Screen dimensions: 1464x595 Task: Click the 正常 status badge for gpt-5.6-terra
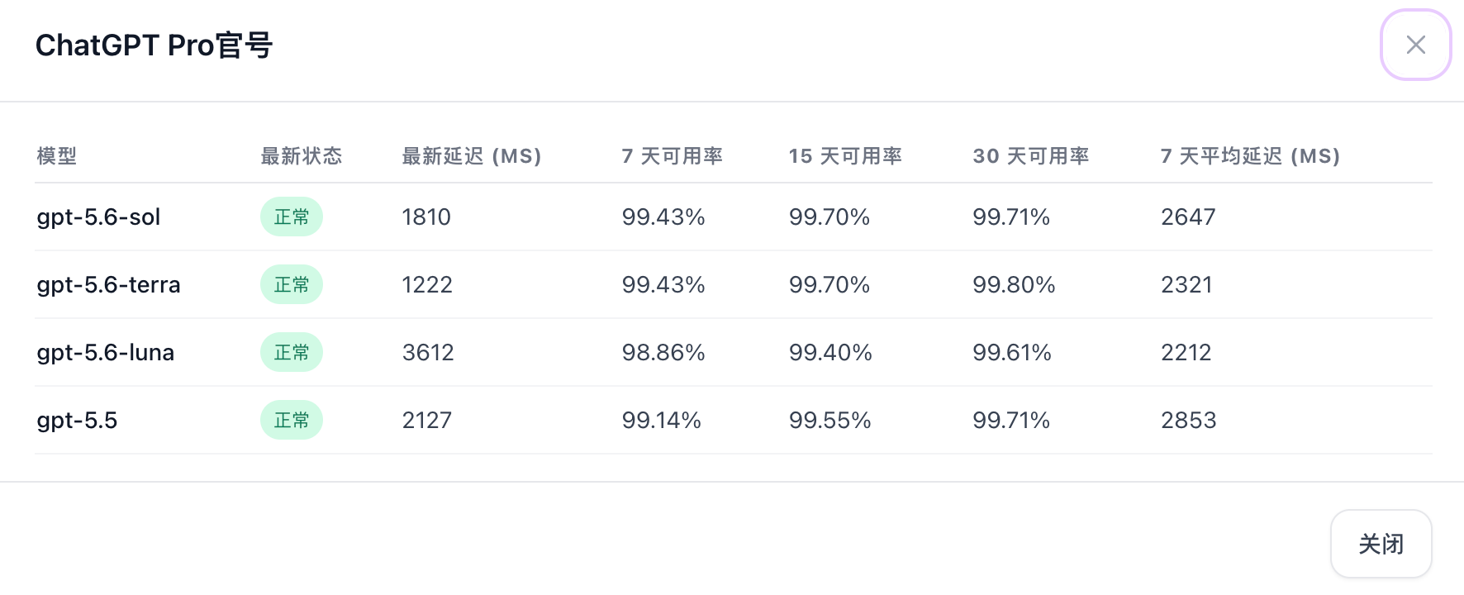(292, 284)
